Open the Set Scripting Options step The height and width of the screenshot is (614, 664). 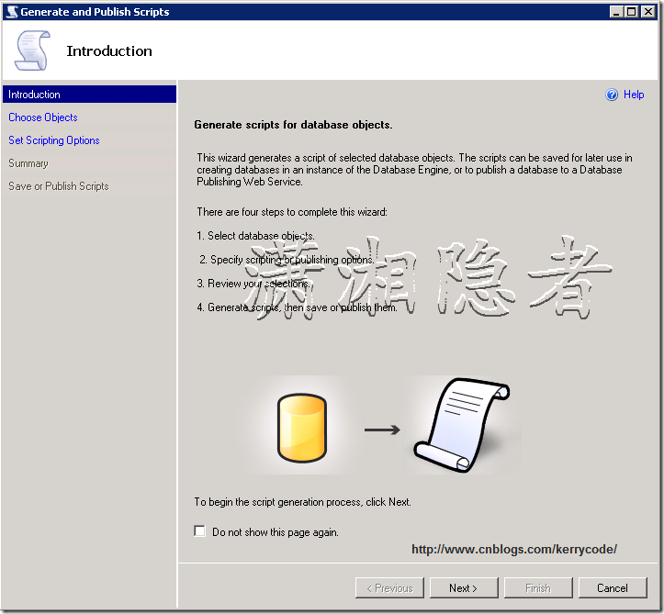pos(54,140)
